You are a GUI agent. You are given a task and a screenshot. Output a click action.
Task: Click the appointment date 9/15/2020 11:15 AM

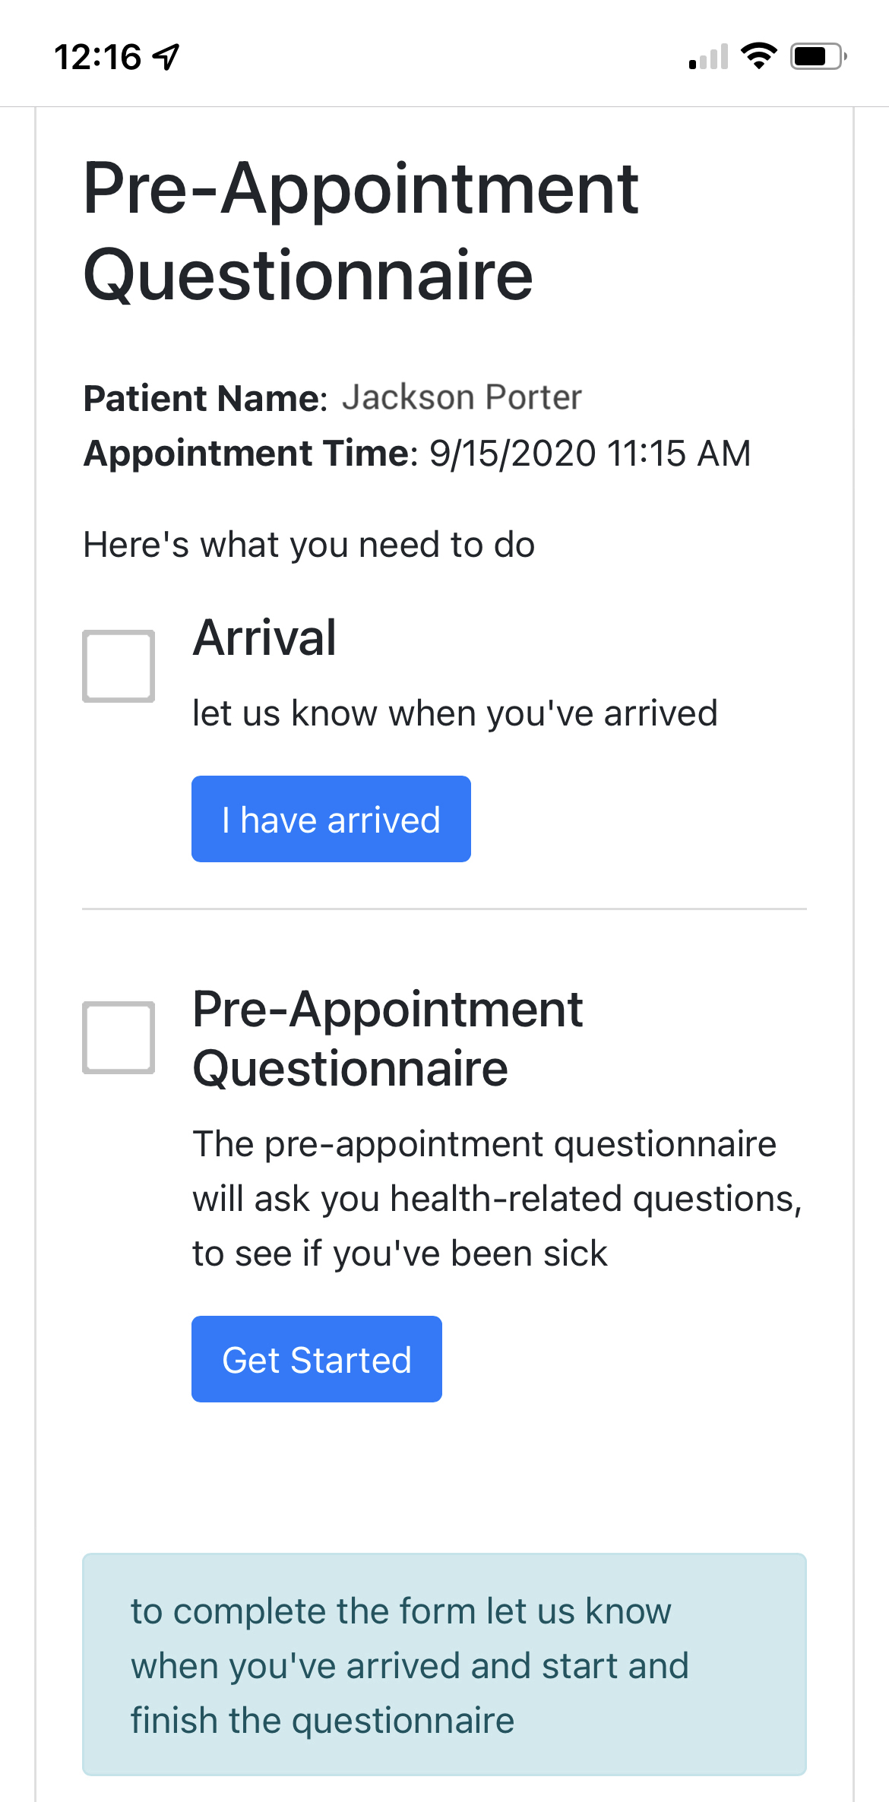pos(590,454)
